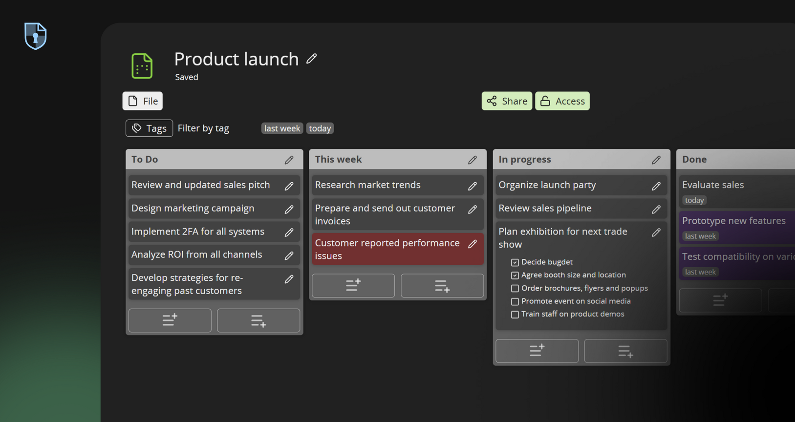The image size is (795, 422).
Task: Open the Tags filter button
Action: click(x=149, y=128)
